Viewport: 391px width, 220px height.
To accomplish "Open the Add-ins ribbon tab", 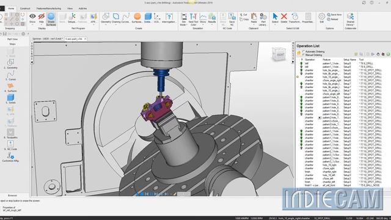I will [x=82, y=9].
